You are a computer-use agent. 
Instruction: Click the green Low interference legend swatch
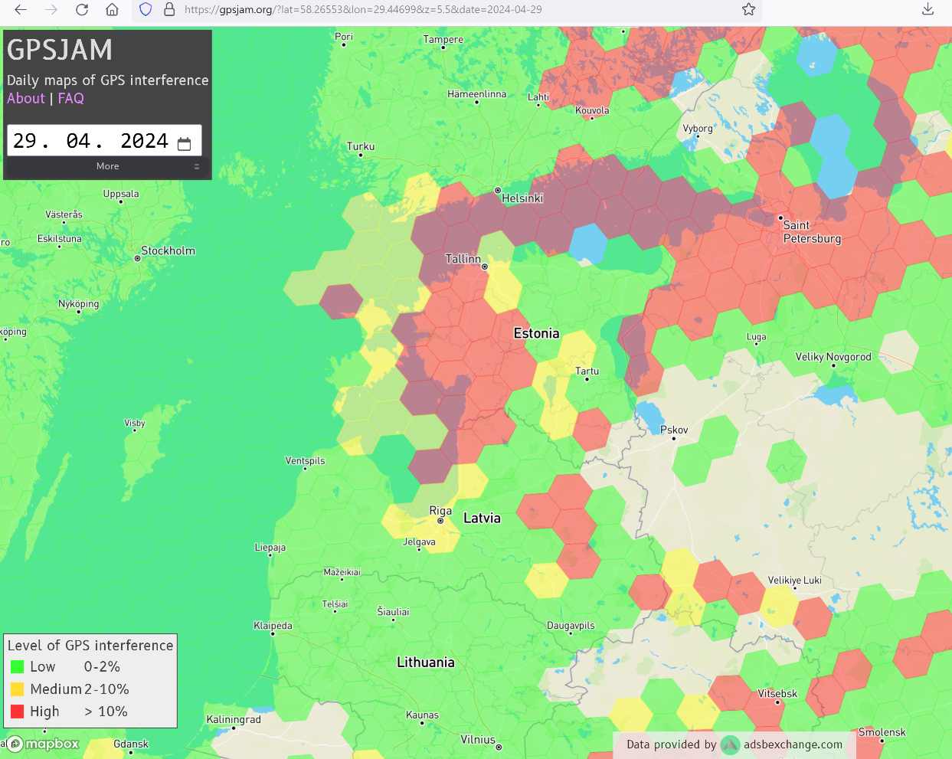click(x=18, y=667)
